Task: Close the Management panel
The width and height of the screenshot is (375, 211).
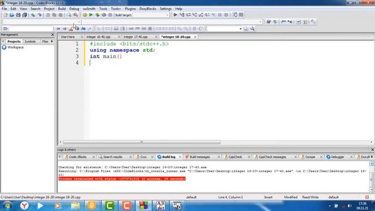Action: coord(53,35)
